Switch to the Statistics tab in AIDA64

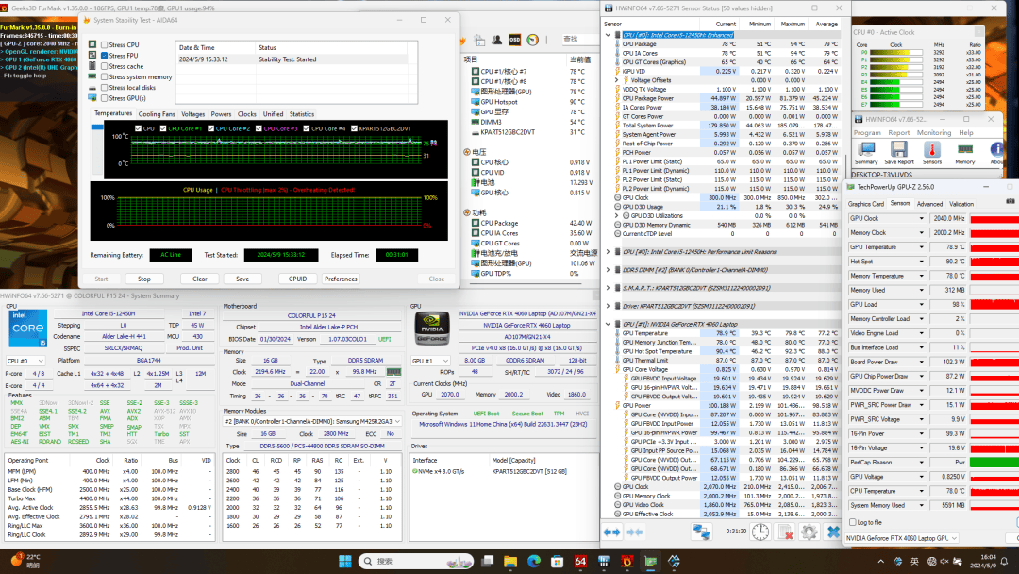(x=302, y=113)
